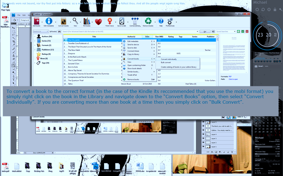Select the Clone Stamp tool in Photoshop

(14, 56)
